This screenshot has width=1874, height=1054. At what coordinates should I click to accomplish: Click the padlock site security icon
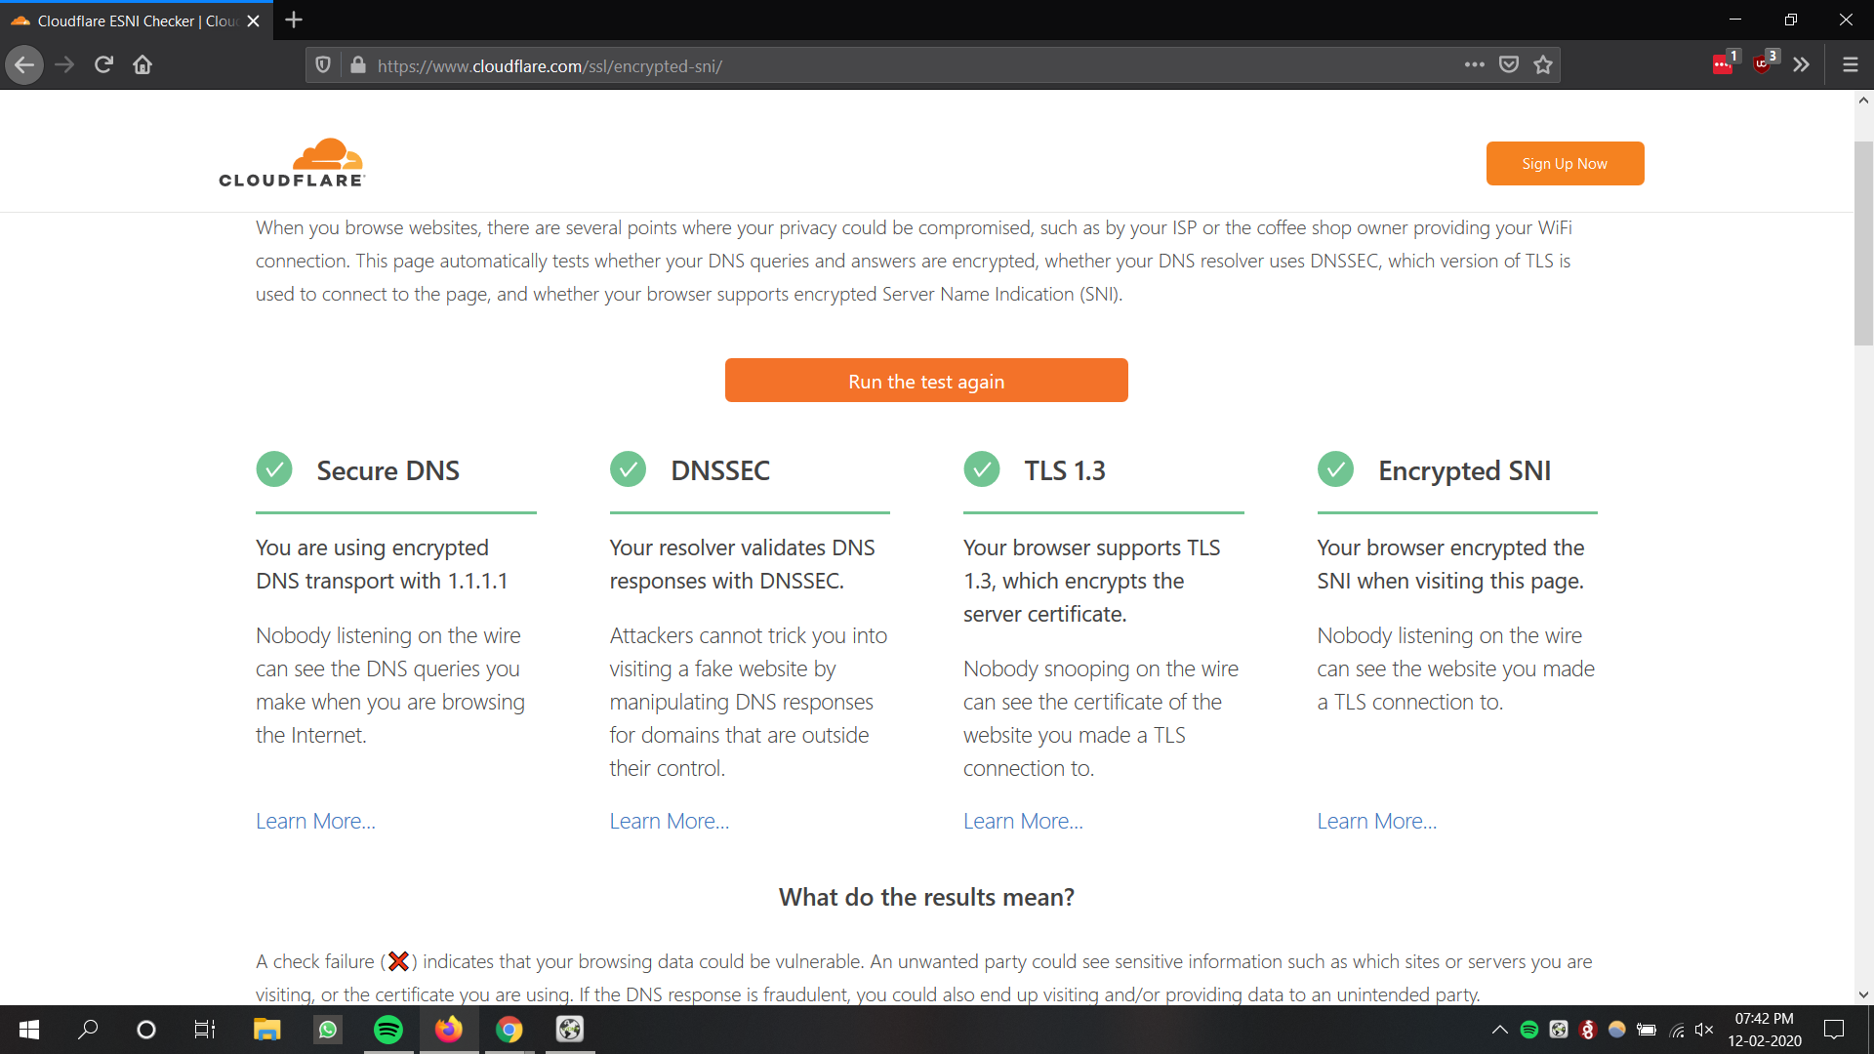[x=358, y=65]
